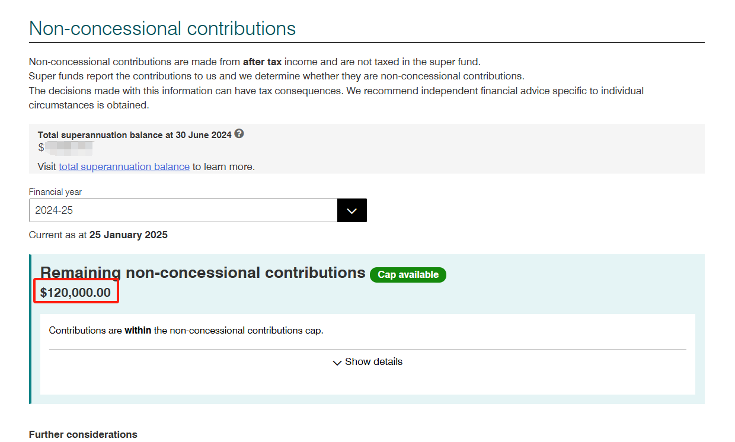This screenshot has height=442, width=735.
Task: Click the bold after tax text
Action: tap(262, 62)
